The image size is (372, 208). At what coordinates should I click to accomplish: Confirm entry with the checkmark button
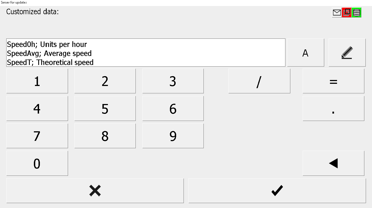(x=277, y=191)
